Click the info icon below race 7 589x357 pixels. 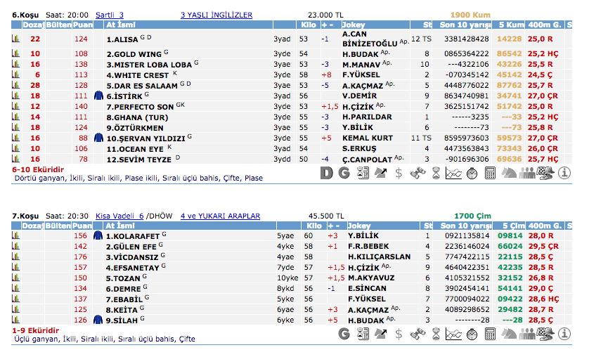coord(563,334)
